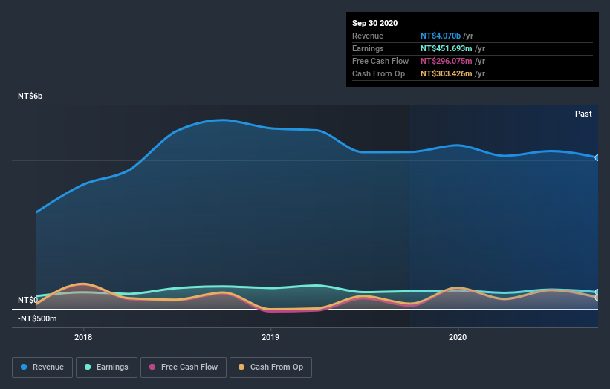
Task: Click the NT$451.693m earnings value
Action: pyautogui.click(x=447, y=48)
